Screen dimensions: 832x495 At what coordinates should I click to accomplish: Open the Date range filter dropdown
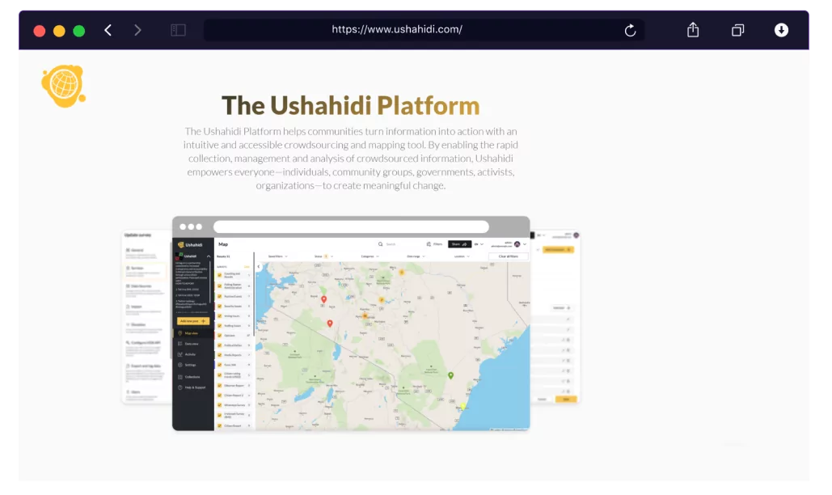click(x=416, y=256)
